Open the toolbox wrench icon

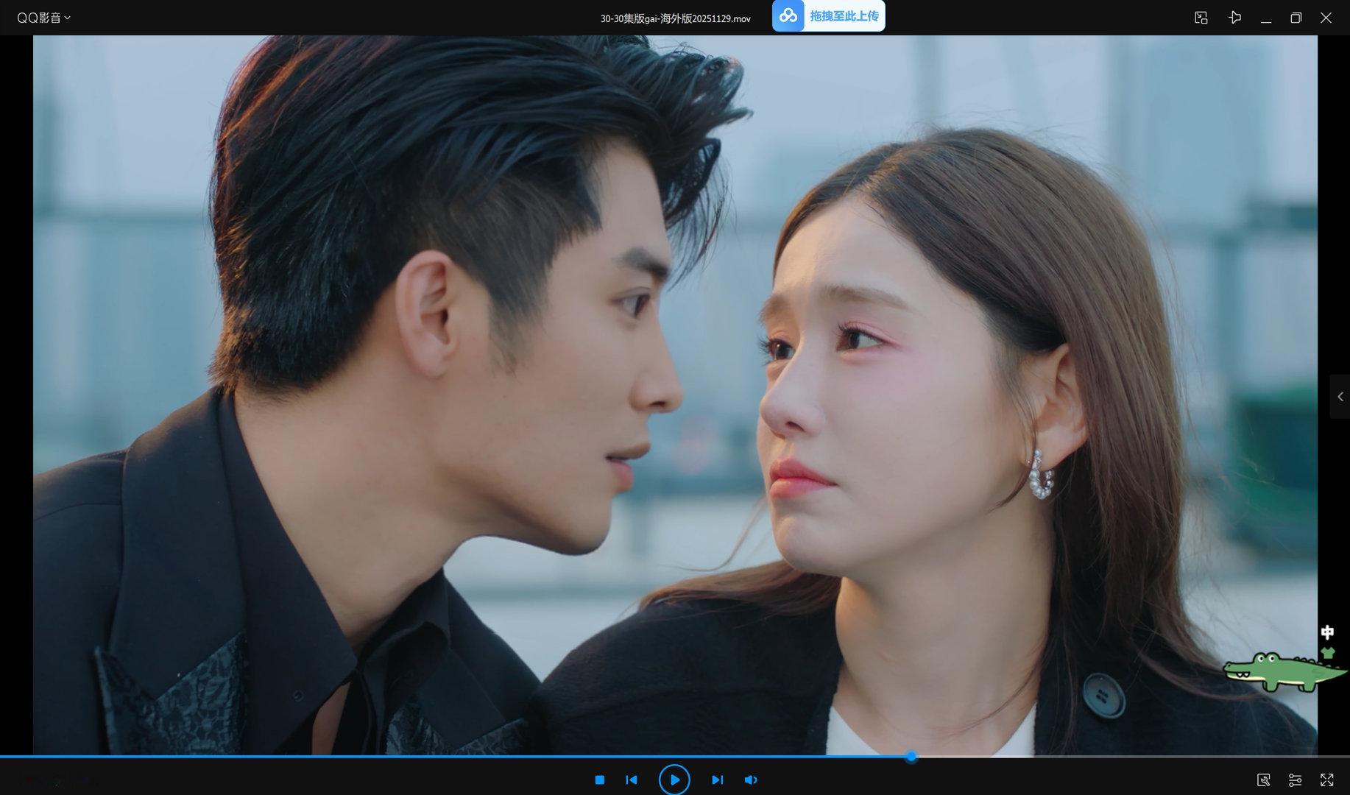click(x=1263, y=780)
